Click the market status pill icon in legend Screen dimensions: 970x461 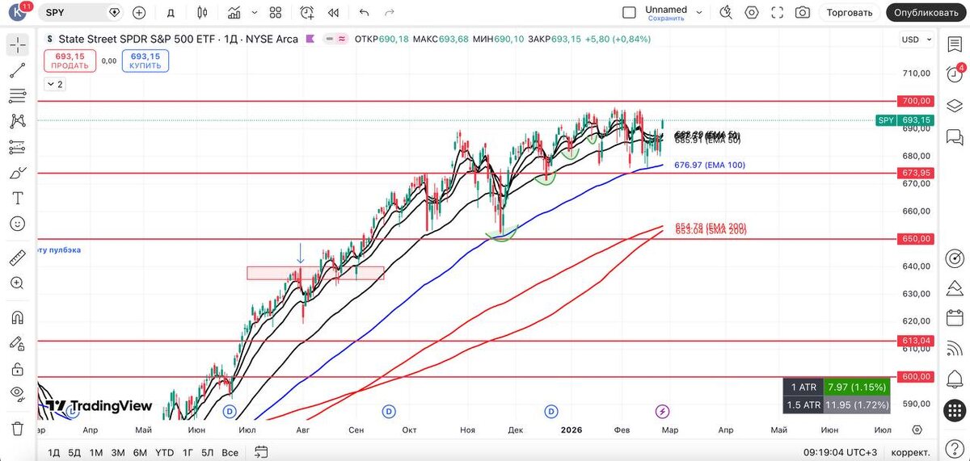pos(335,39)
